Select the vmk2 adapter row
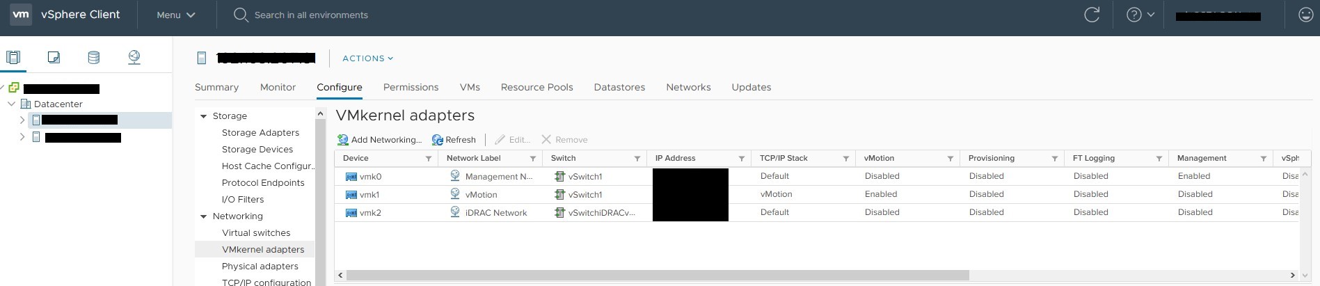The width and height of the screenshot is (1320, 286). pyautogui.click(x=816, y=212)
